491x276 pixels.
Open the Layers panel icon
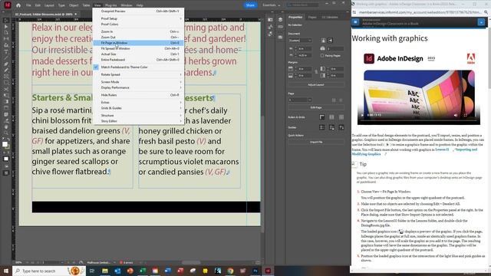pyautogui.click(x=280, y=20)
